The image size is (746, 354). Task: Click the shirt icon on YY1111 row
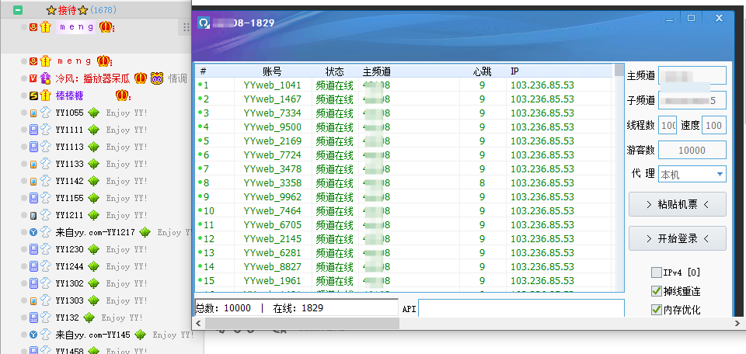tap(45, 130)
